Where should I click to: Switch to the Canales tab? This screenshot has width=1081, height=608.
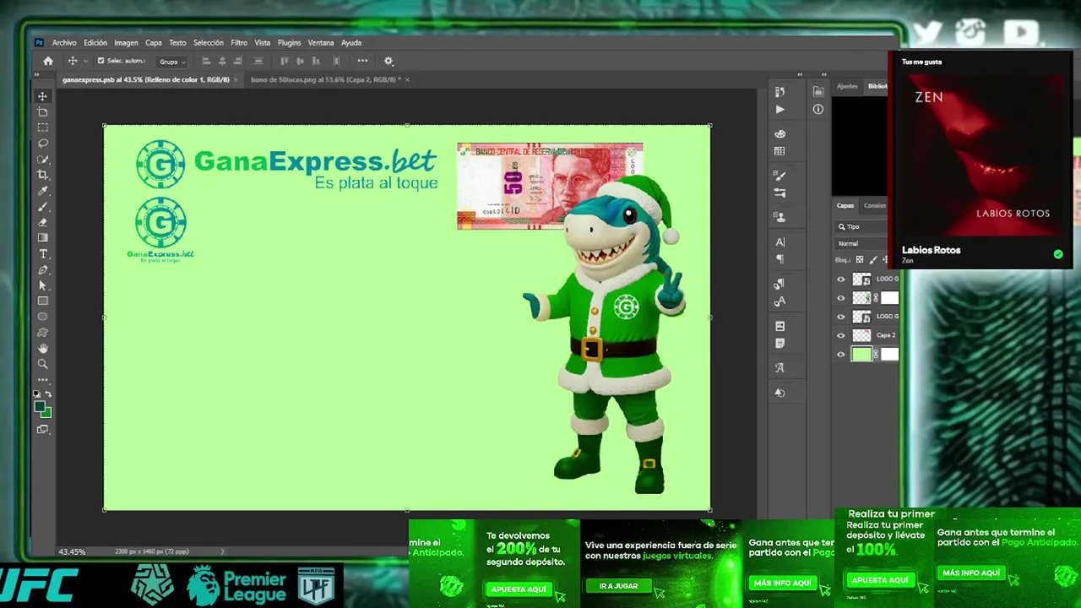875,205
